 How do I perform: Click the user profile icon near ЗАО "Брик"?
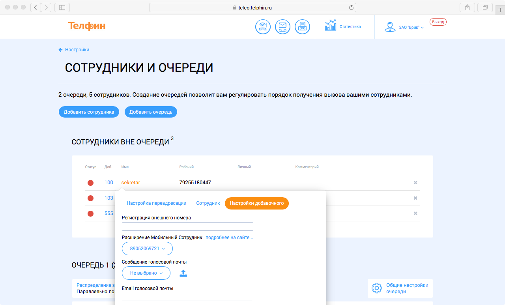[390, 27]
